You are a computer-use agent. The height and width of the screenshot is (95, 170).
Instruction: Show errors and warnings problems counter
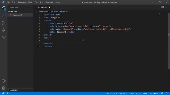point(6,93)
